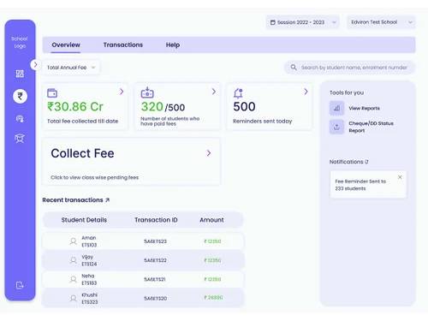Expand the Total Annual Fee dropdown
Screen dimensions: 428x321
tap(71, 68)
